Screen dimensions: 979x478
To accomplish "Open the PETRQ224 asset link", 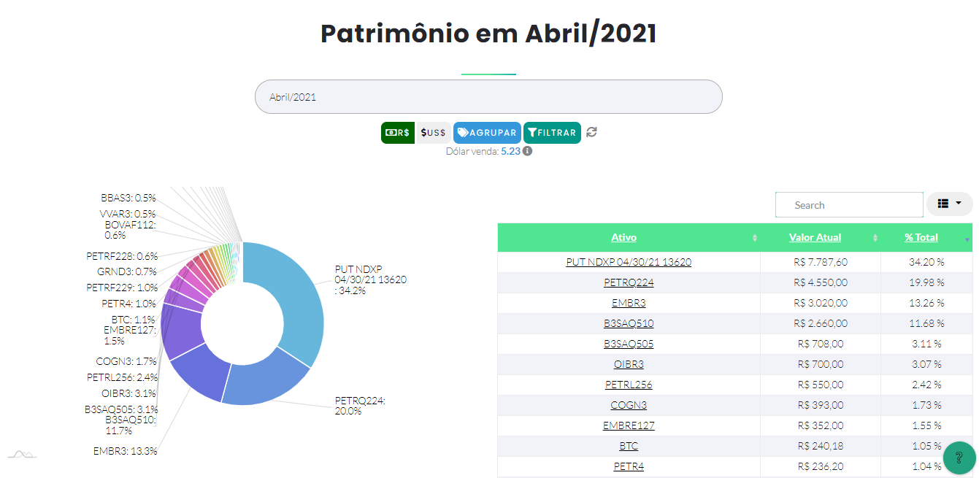I will (629, 282).
